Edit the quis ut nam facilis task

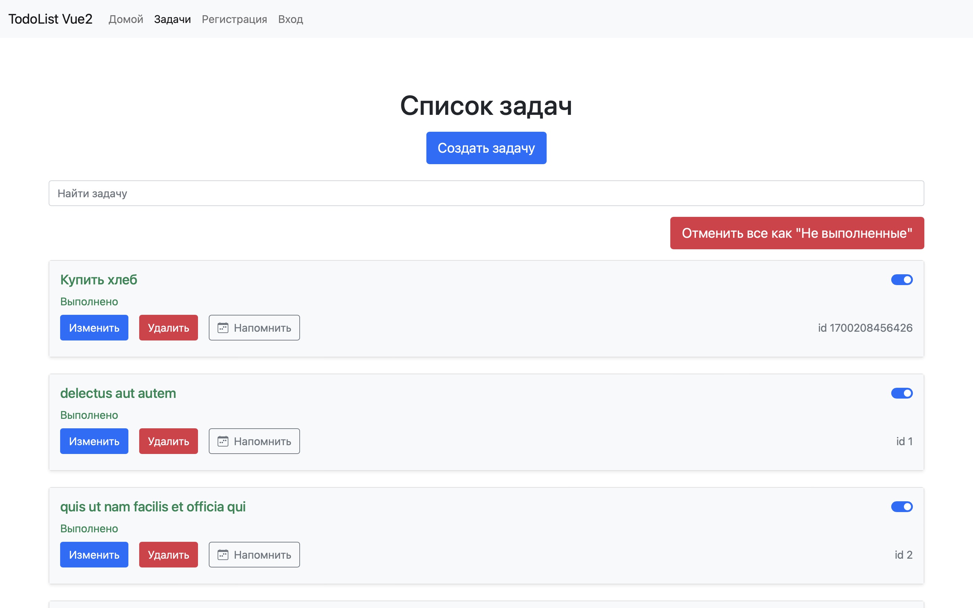94,555
